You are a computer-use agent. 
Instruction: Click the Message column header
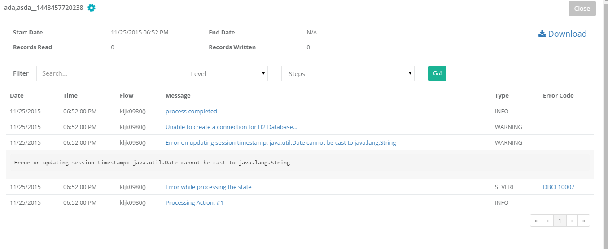click(178, 96)
